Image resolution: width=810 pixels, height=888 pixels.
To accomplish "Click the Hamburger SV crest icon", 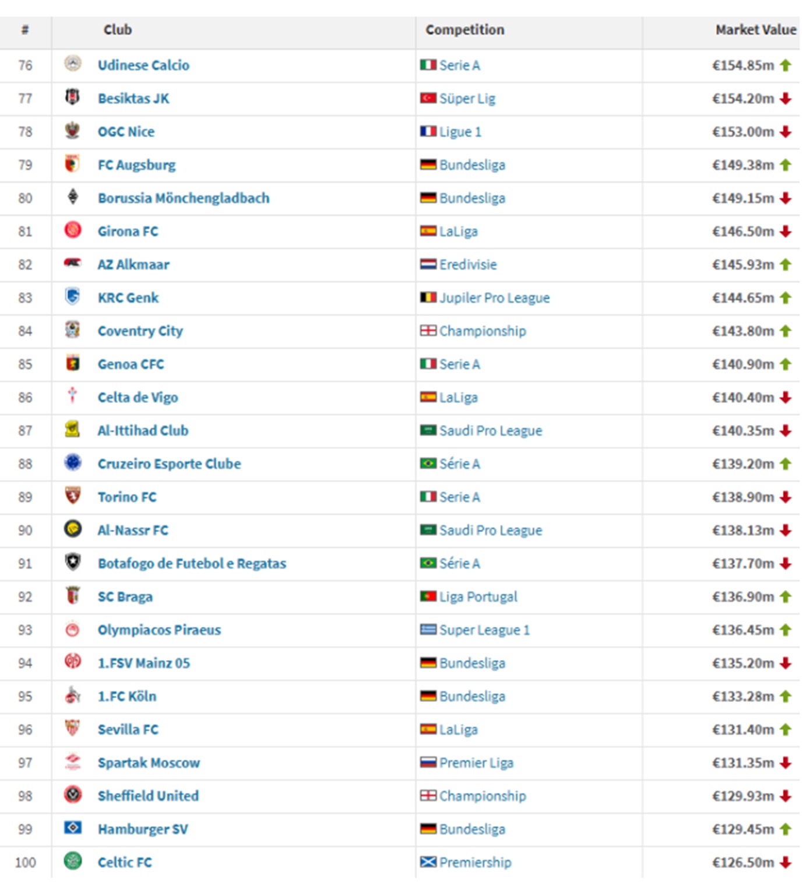I will [72, 828].
